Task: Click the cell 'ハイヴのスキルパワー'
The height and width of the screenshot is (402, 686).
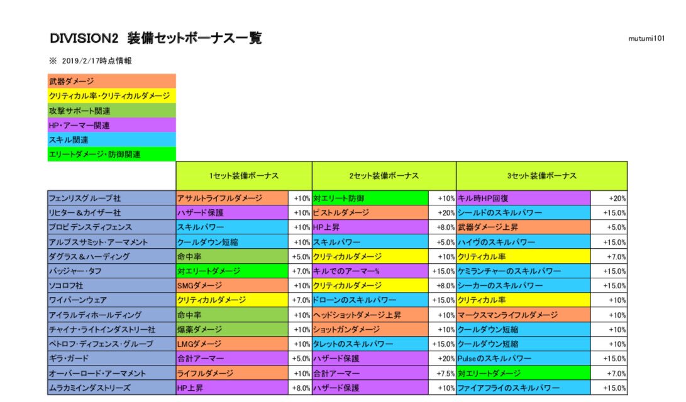Action: coord(524,242)
